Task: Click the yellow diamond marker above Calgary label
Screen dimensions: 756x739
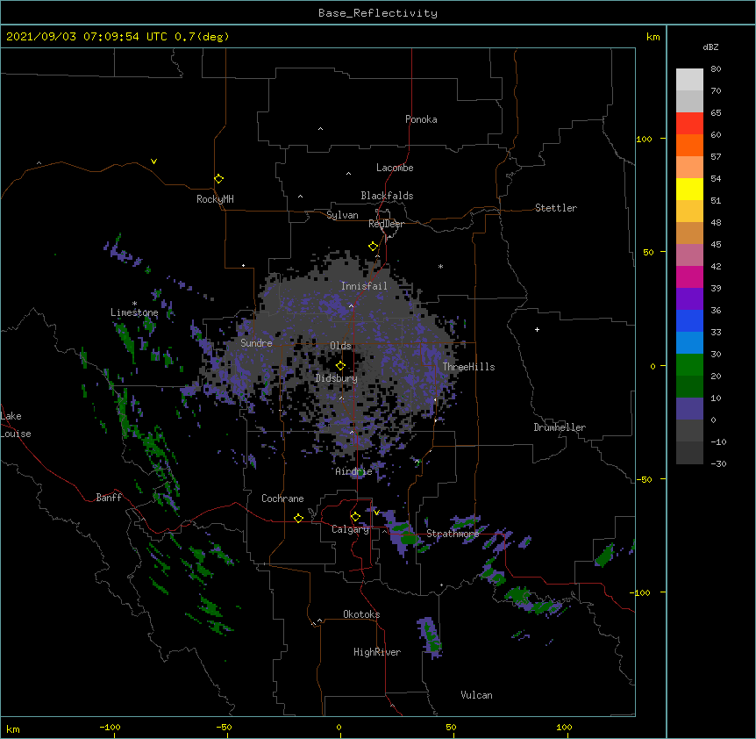Action: (x=355, y=517)
